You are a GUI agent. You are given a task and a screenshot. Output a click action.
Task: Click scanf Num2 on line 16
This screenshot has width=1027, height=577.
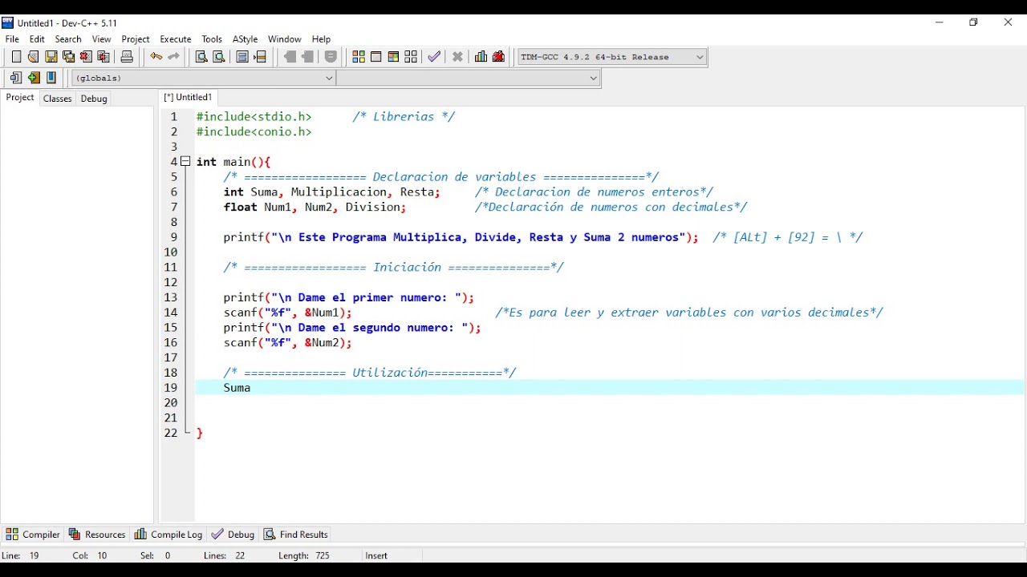coord(287,342)
